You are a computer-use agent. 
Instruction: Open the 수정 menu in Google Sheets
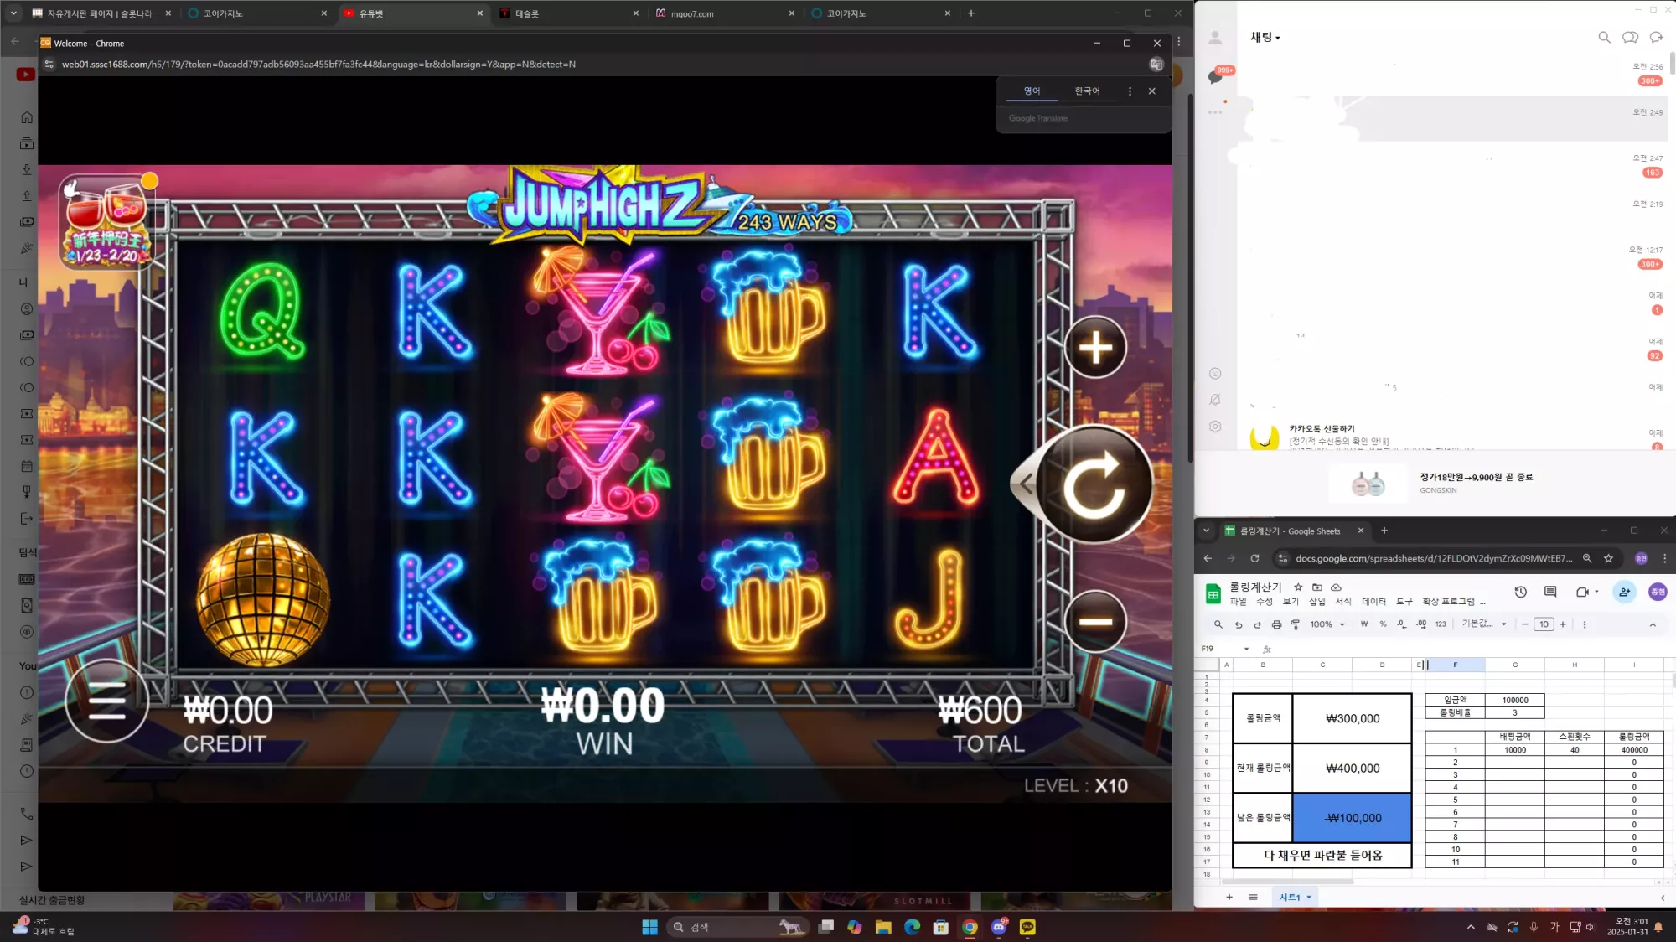[x=1265, y=602]
